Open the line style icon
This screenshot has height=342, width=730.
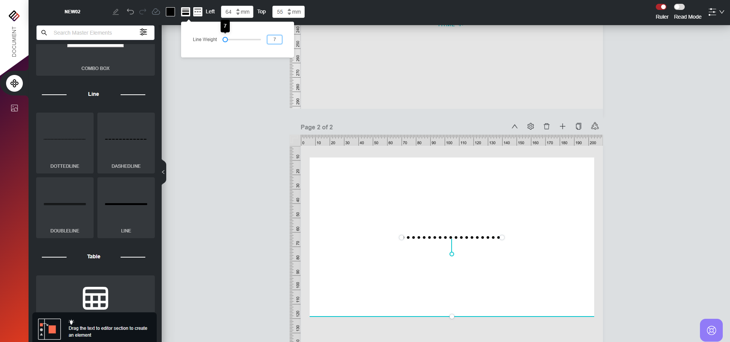pos(198,12)
